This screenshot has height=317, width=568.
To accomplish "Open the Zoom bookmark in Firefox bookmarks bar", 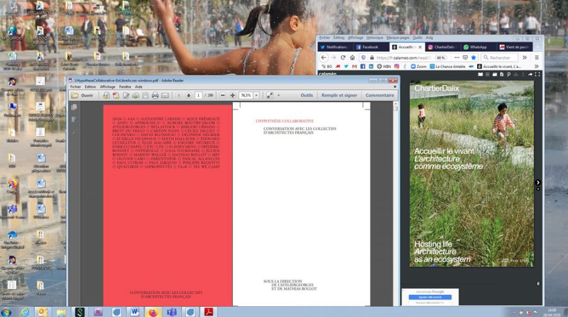I will coord(418,67).
